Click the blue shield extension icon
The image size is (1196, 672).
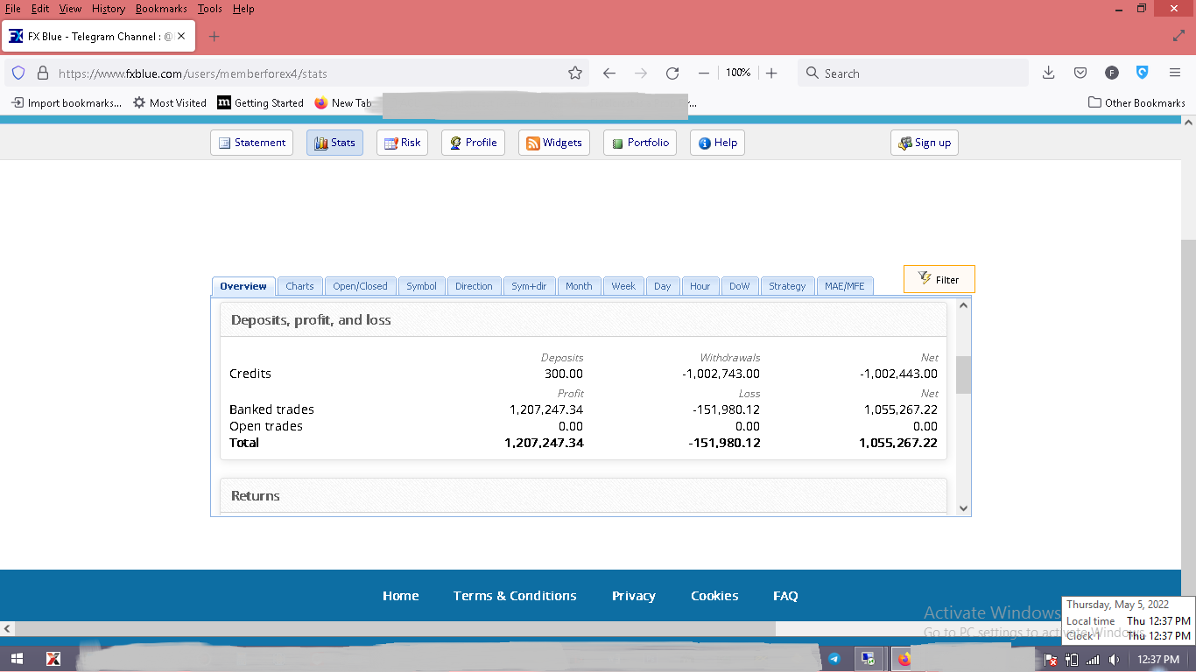point(1142,73)
